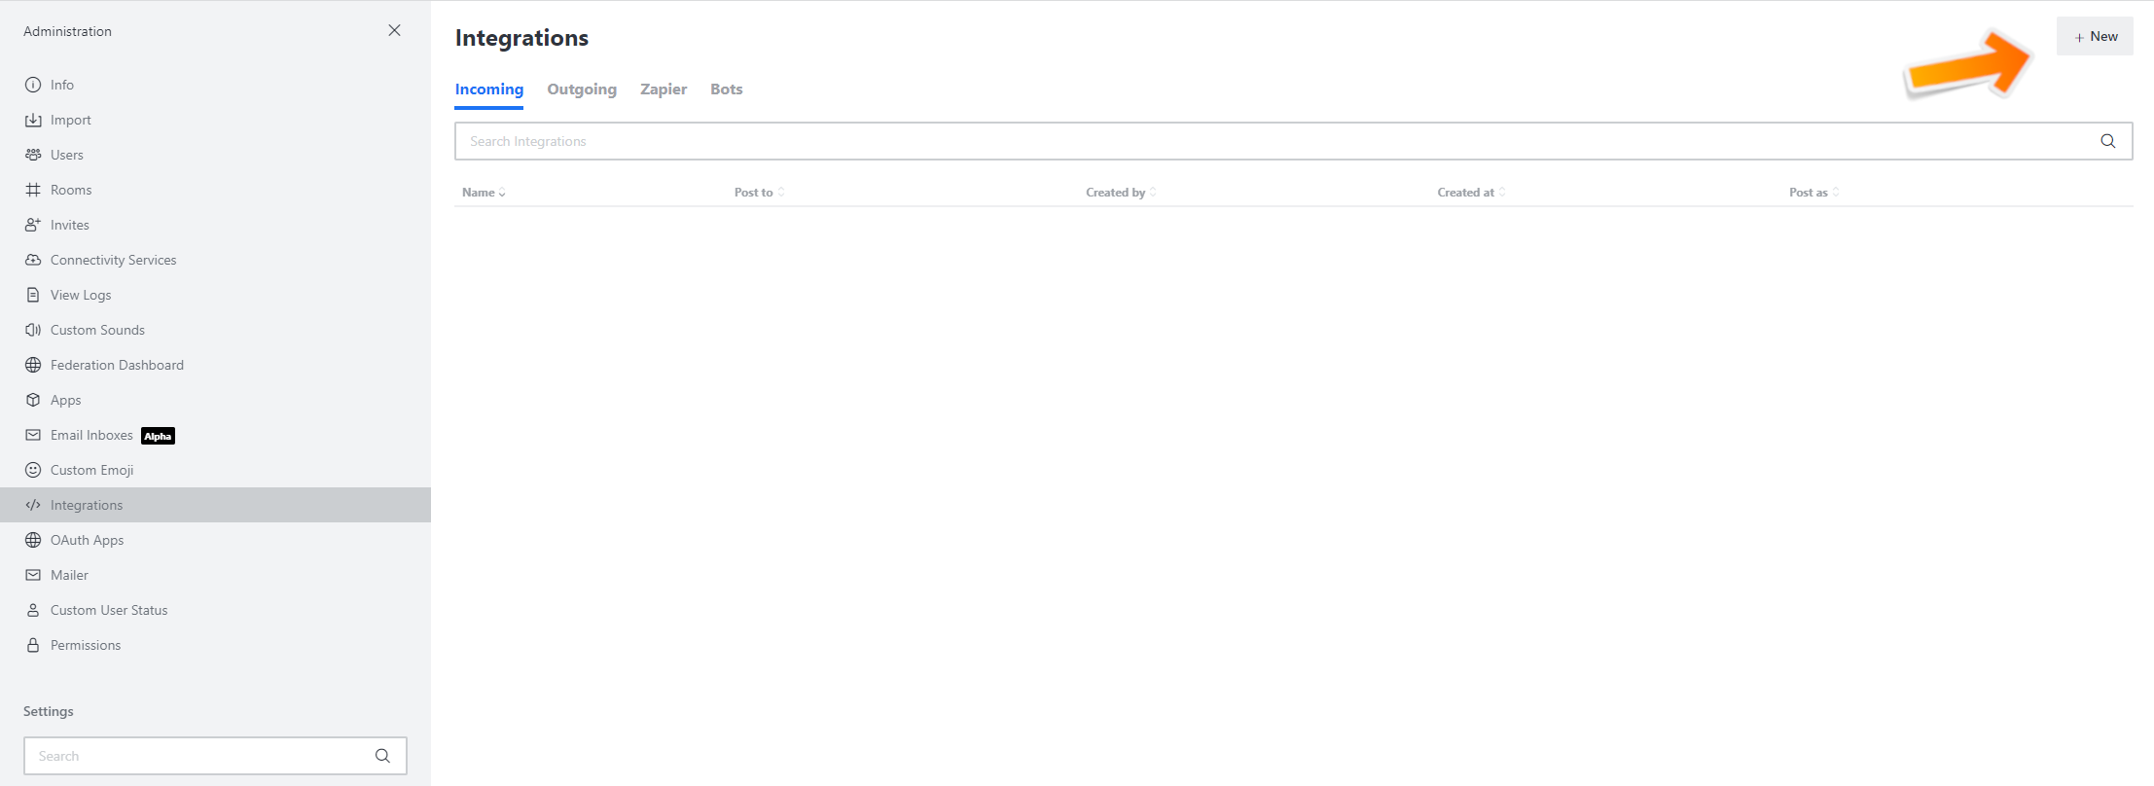Open the Email Inboxes menu item

click(91, 435)
